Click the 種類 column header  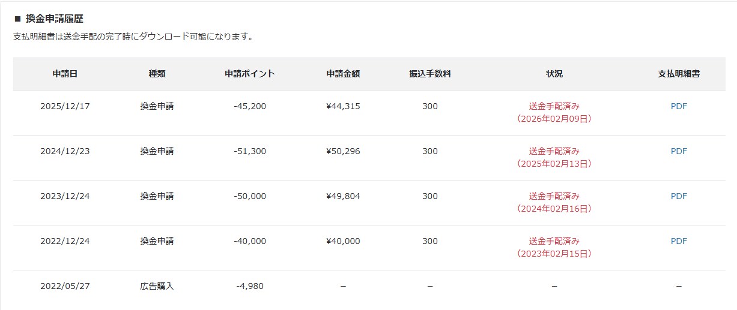(157, 74)
